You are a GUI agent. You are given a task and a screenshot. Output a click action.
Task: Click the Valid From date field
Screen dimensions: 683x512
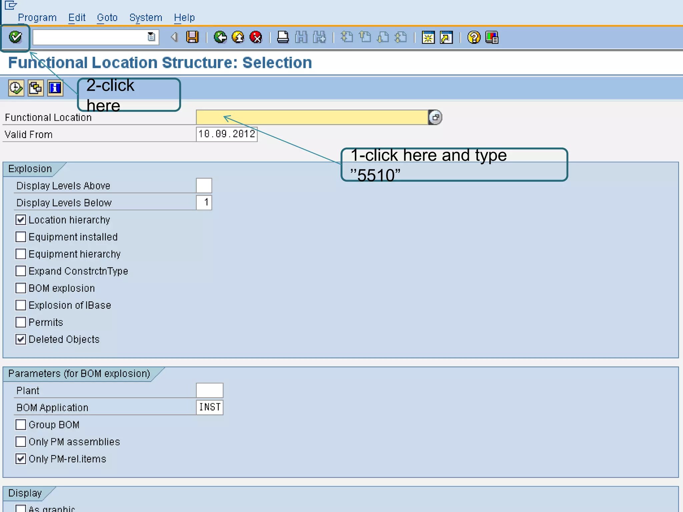[226, 134]
